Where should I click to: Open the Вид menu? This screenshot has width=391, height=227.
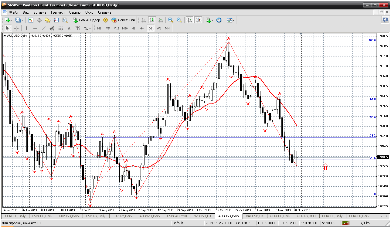tap(26, 12)
